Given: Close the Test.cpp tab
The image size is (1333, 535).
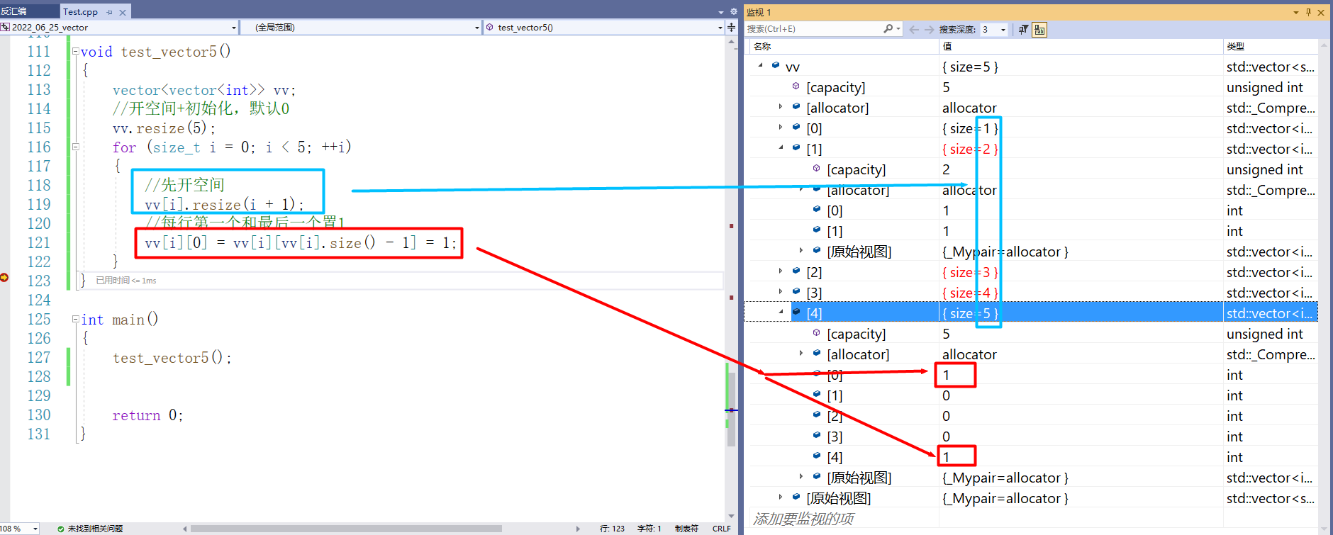Looking at the screenshot, I should [x=123, y=12].
